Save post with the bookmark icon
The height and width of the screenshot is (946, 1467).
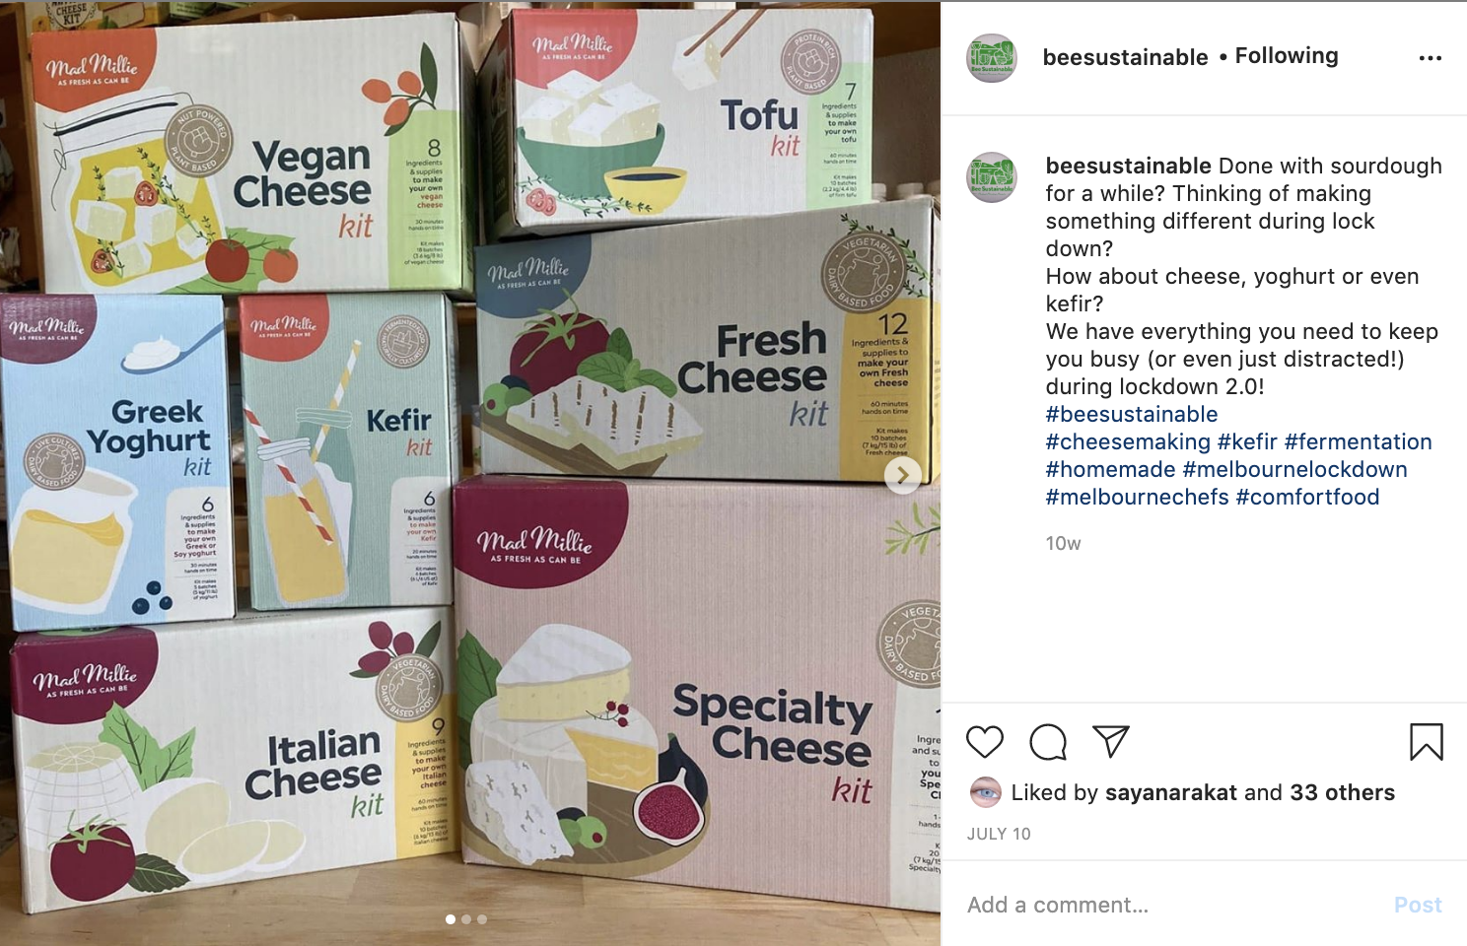coord(1426,742)
